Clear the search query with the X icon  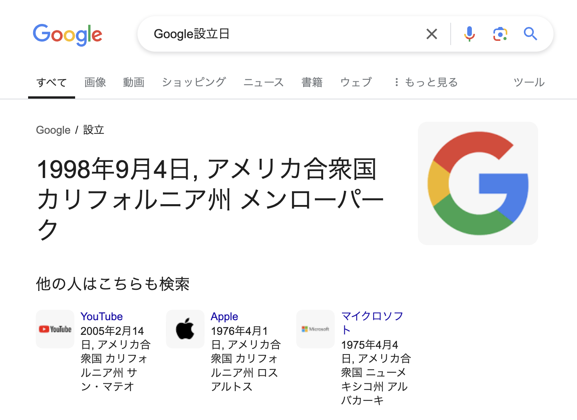coord(431,34)
